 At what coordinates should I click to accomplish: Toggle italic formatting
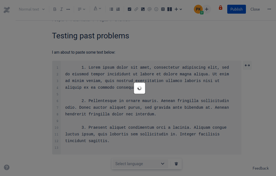click(x=61, y=9)
